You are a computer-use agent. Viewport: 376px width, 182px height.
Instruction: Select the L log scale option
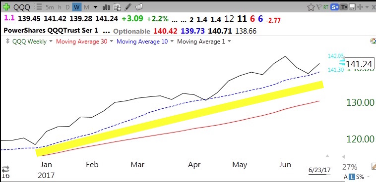pos(352,177)
